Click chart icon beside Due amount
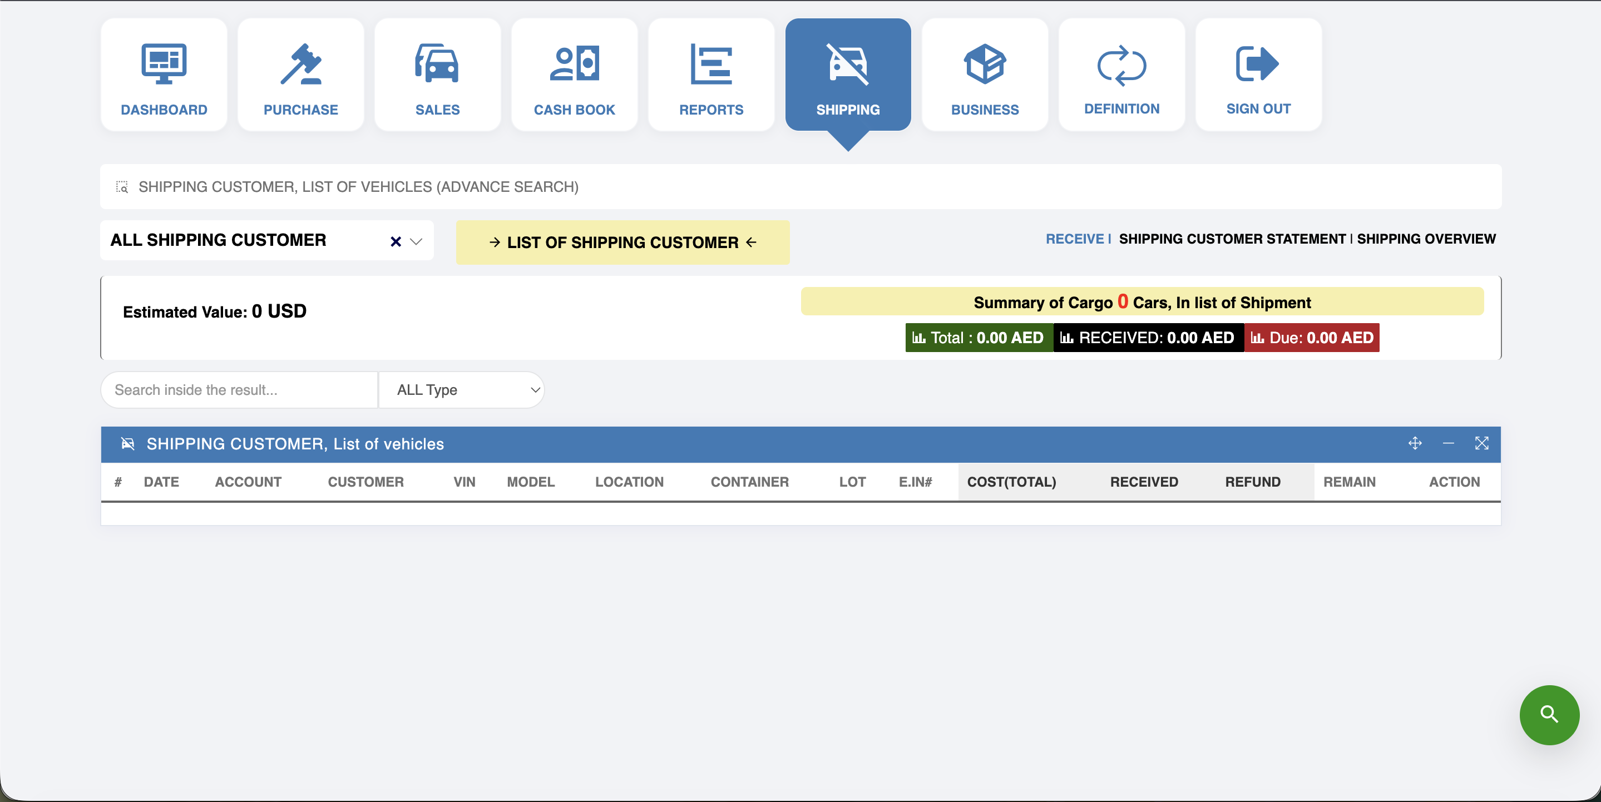The height and width of the screenshot is (802, 1601). pyautogui.click(x=1257, y=338)
